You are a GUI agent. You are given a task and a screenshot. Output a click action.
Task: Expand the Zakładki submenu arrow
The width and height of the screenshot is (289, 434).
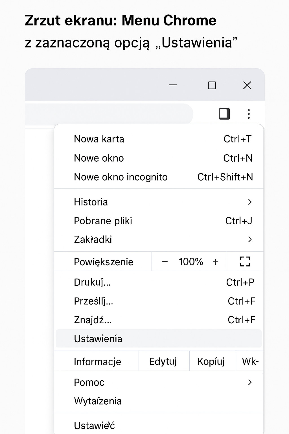click(x=249, y=239)
